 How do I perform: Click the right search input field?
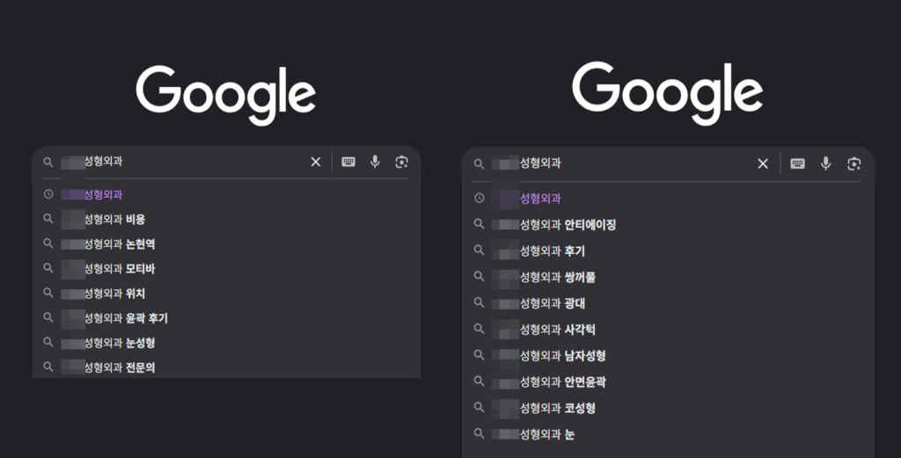pyautogui.click(x=621, y=164)
